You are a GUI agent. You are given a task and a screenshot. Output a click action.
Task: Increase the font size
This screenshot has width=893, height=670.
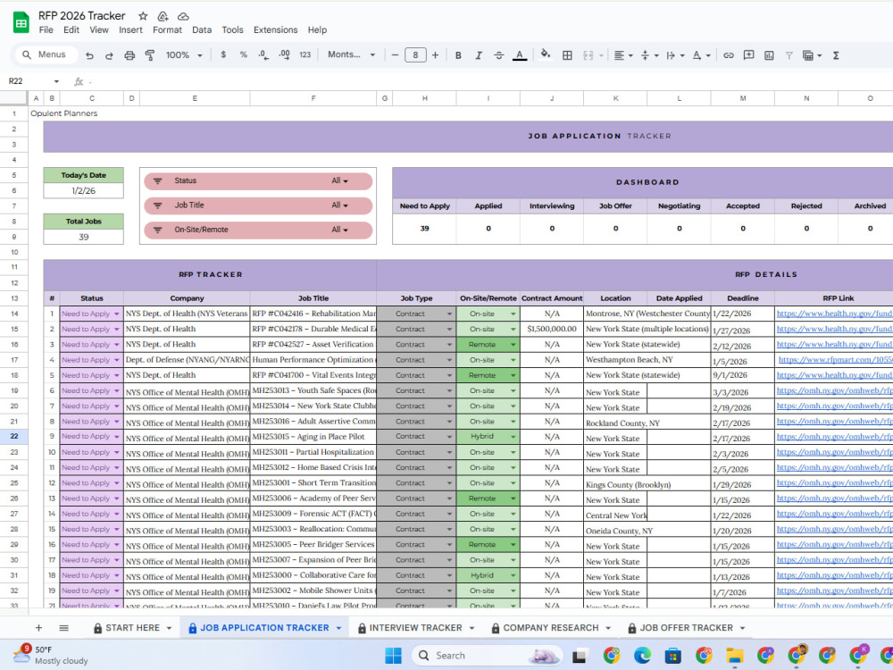(435, 55)
